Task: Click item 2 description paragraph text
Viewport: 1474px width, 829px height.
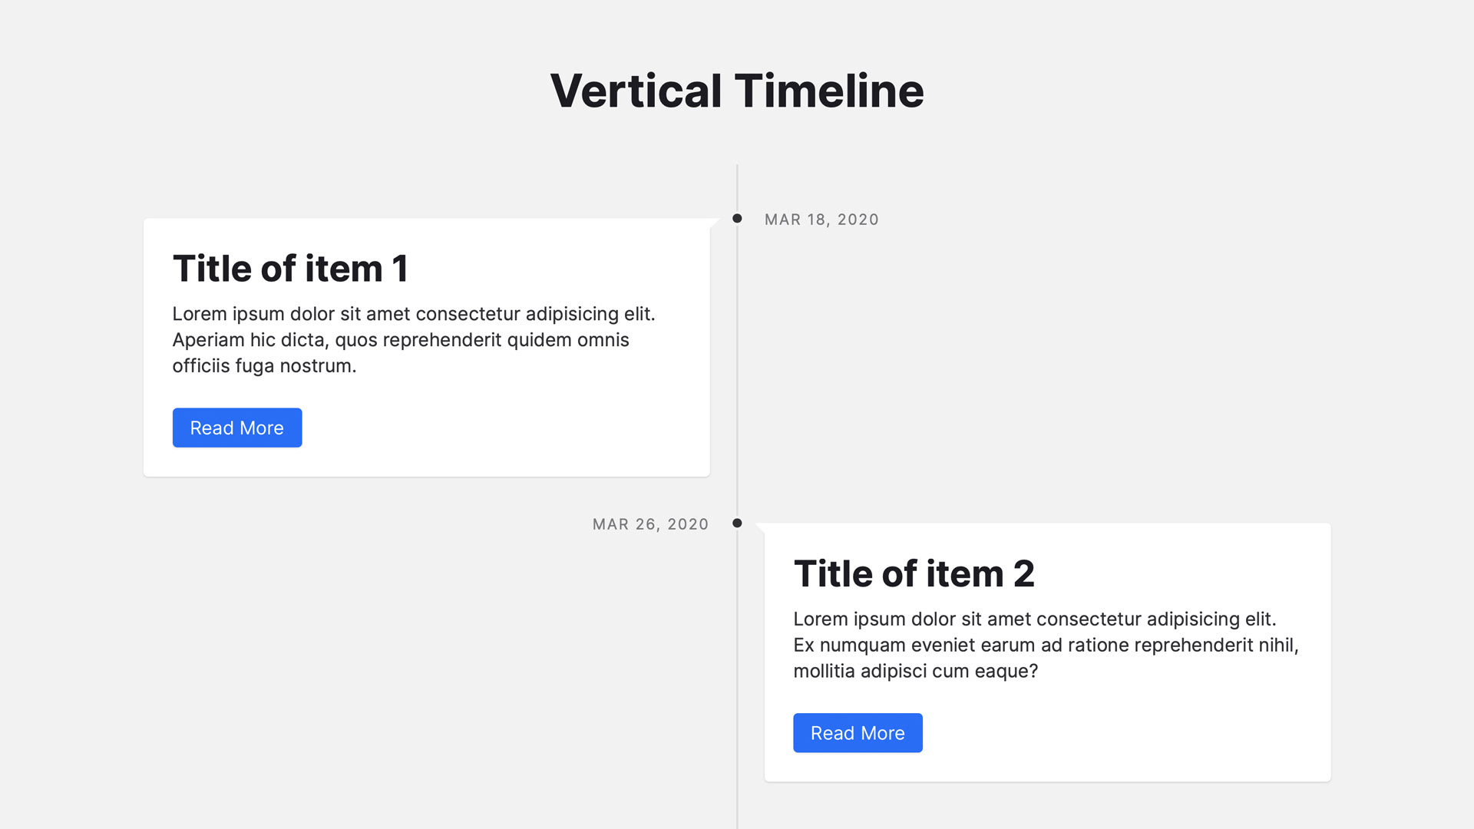Action: pos(1046,645)
